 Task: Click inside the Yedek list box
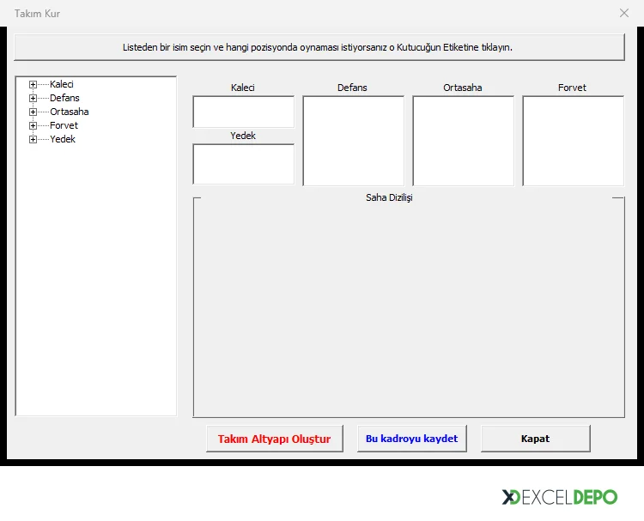click(x=244, y=164)
